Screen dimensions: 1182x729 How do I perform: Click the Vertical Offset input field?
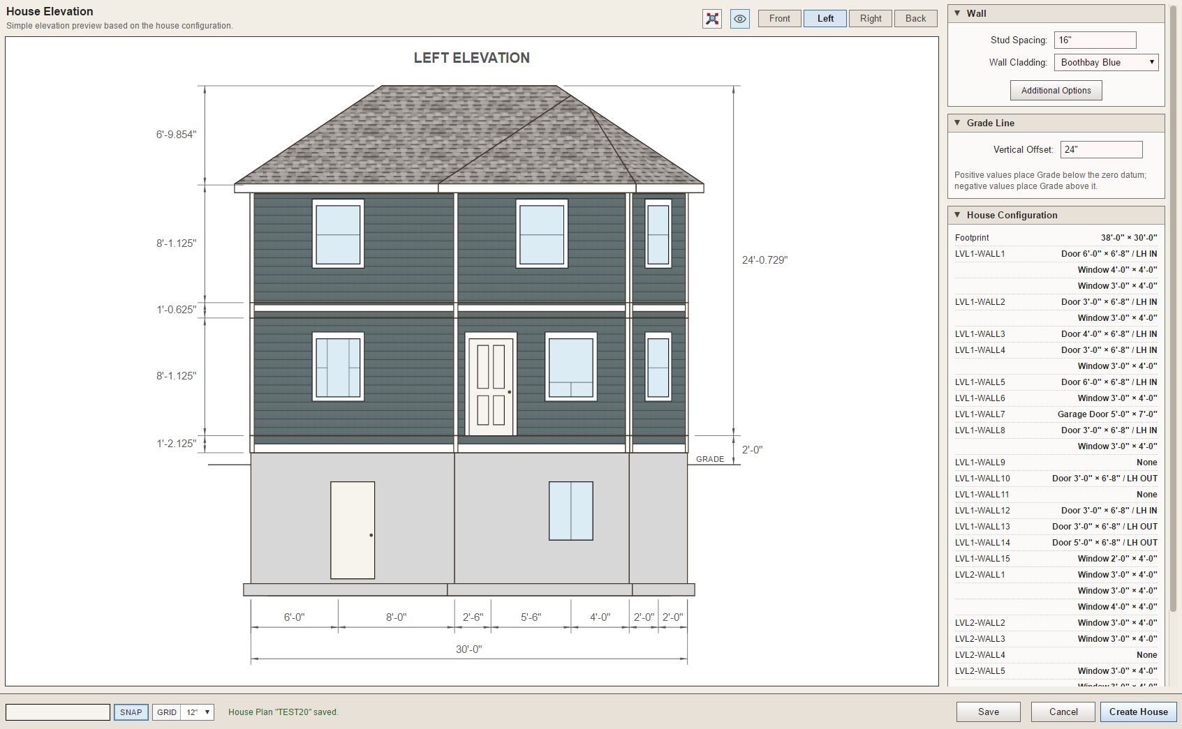[1101, 150]
